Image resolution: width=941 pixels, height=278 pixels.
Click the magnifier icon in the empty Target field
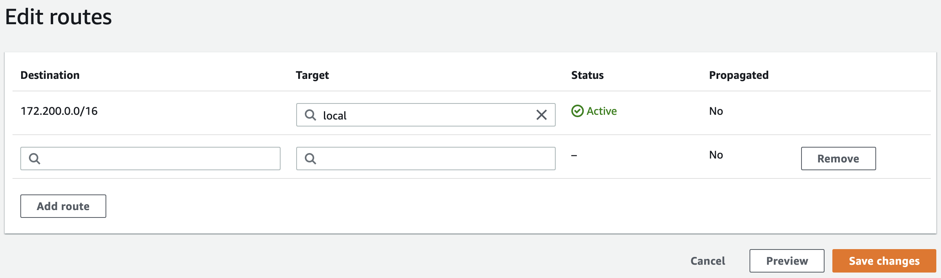click(311, 159)
